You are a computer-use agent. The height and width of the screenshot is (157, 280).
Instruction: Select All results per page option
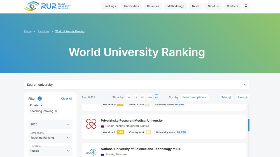pyautogui.click(x=156, y=97)
